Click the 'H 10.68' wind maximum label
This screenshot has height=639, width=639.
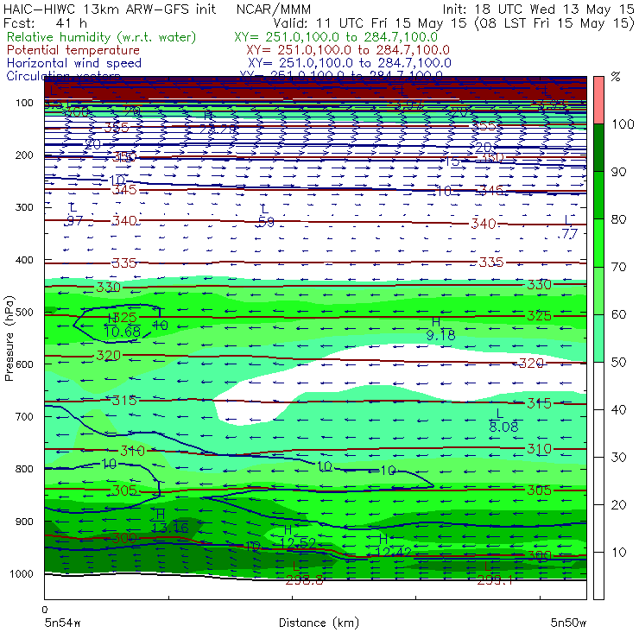[123, 326]
